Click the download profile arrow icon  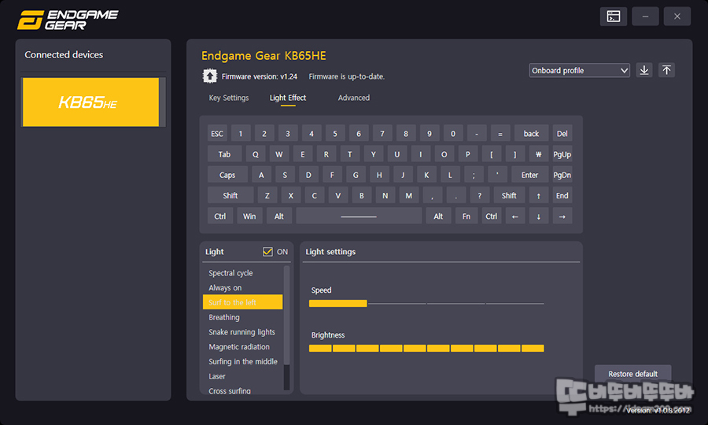click(x=644, y=70)
